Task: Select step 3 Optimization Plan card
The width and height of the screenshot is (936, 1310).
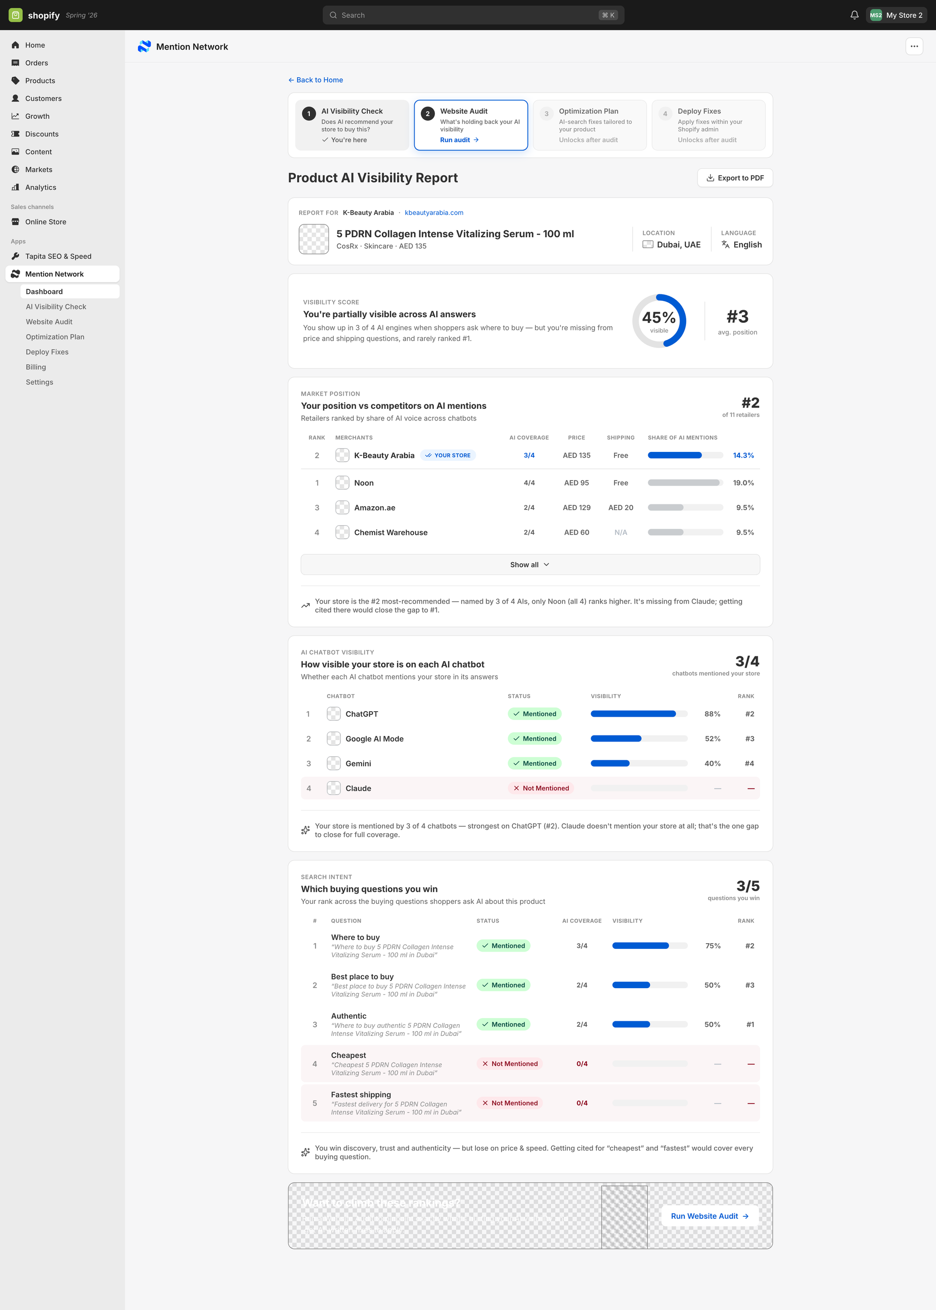Action: (x=590, y=125)
